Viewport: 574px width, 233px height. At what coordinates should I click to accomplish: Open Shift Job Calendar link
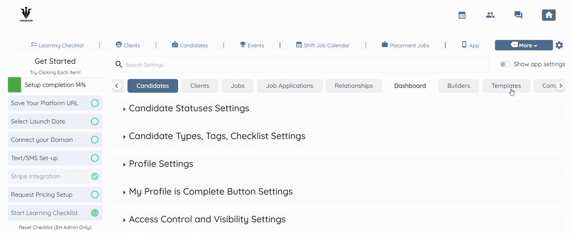pos(323,45)
